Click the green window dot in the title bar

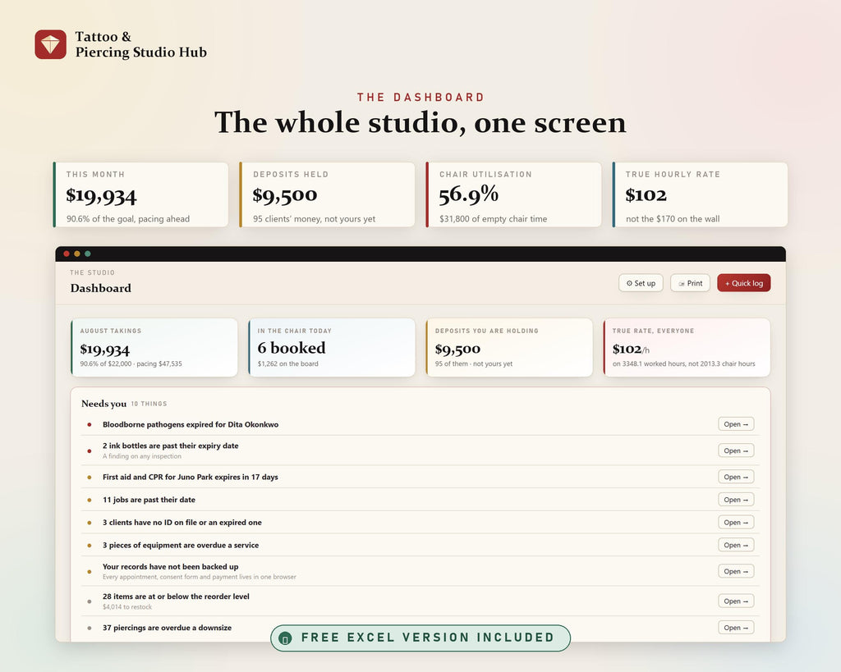87,254
